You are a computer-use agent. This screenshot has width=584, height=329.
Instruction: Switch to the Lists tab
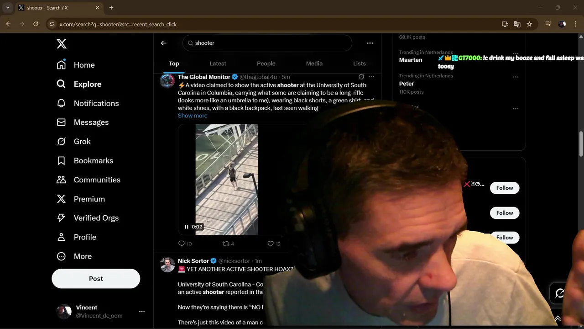click(x=360, y=64)
